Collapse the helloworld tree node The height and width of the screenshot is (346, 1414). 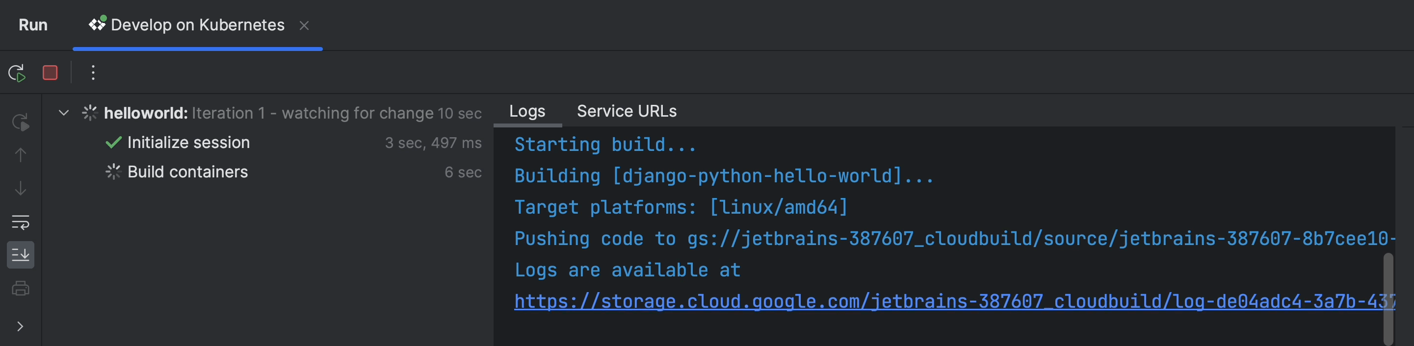click(64, 113)
